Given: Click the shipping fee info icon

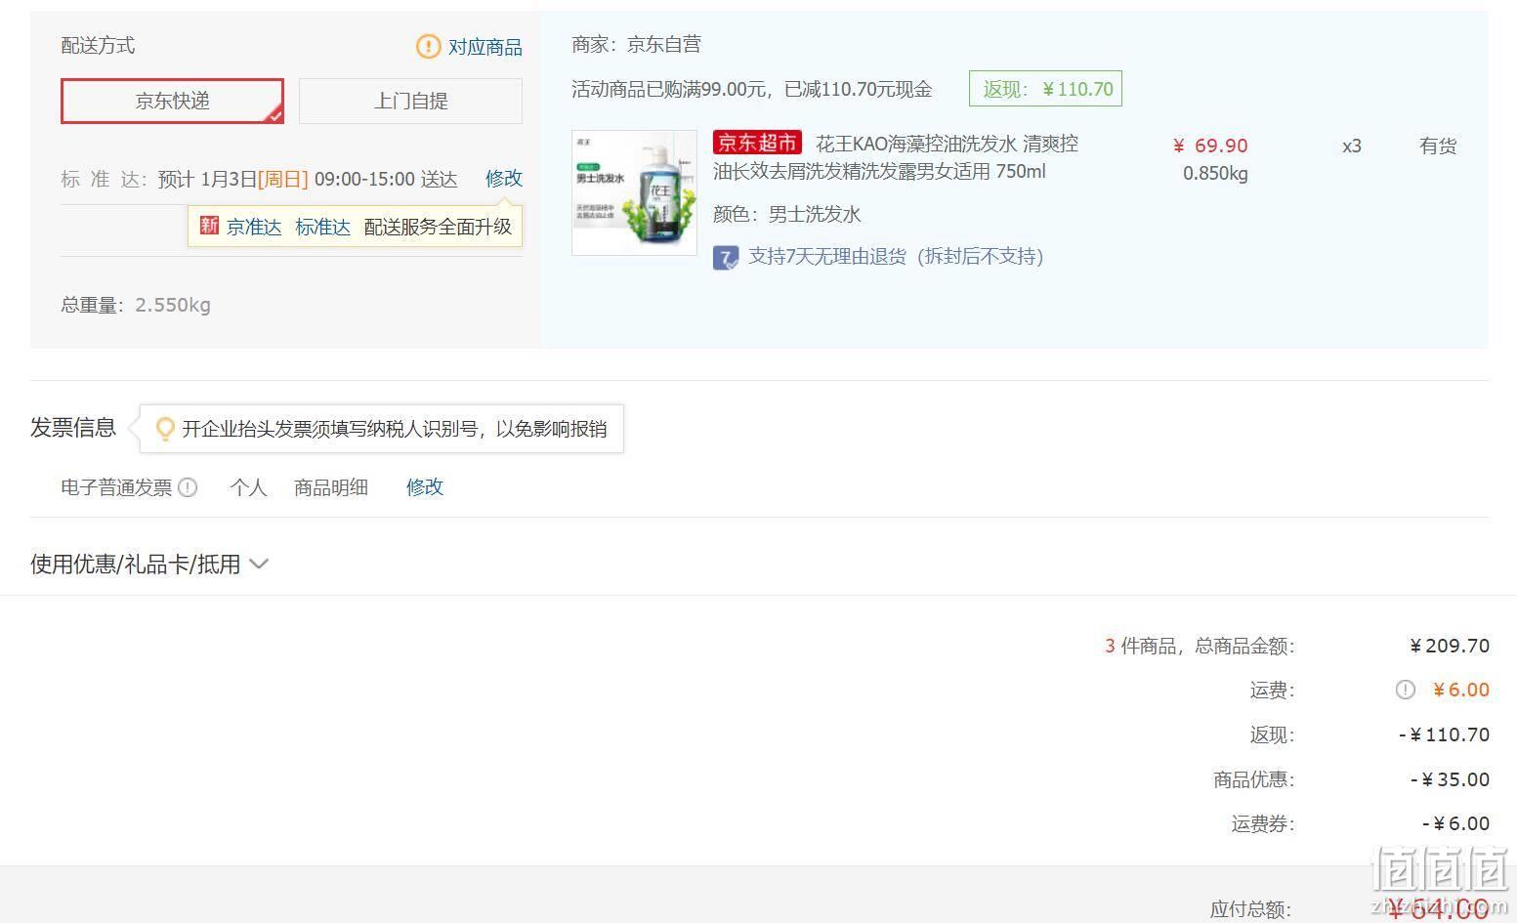Looking at the screenshot, I should (x=1405, y=690).
